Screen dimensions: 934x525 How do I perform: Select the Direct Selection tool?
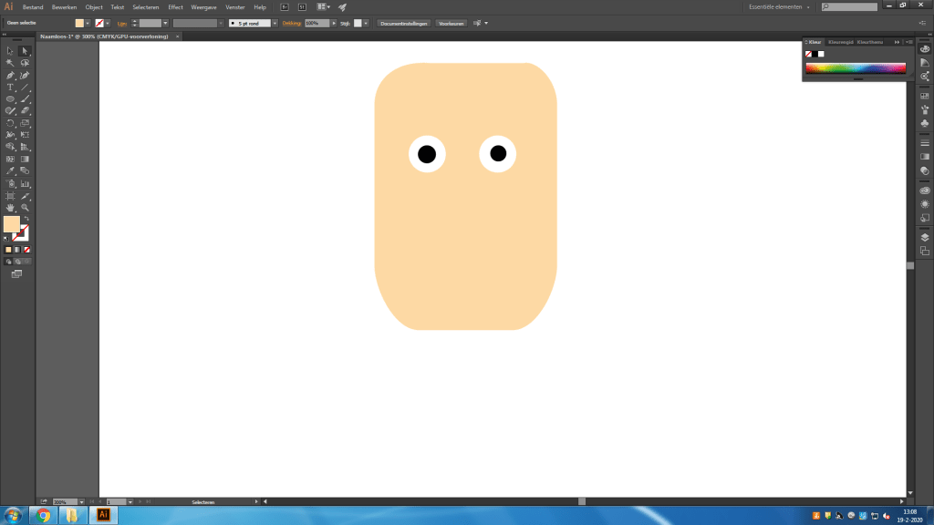pyautogui.click(x=25, y=51)
